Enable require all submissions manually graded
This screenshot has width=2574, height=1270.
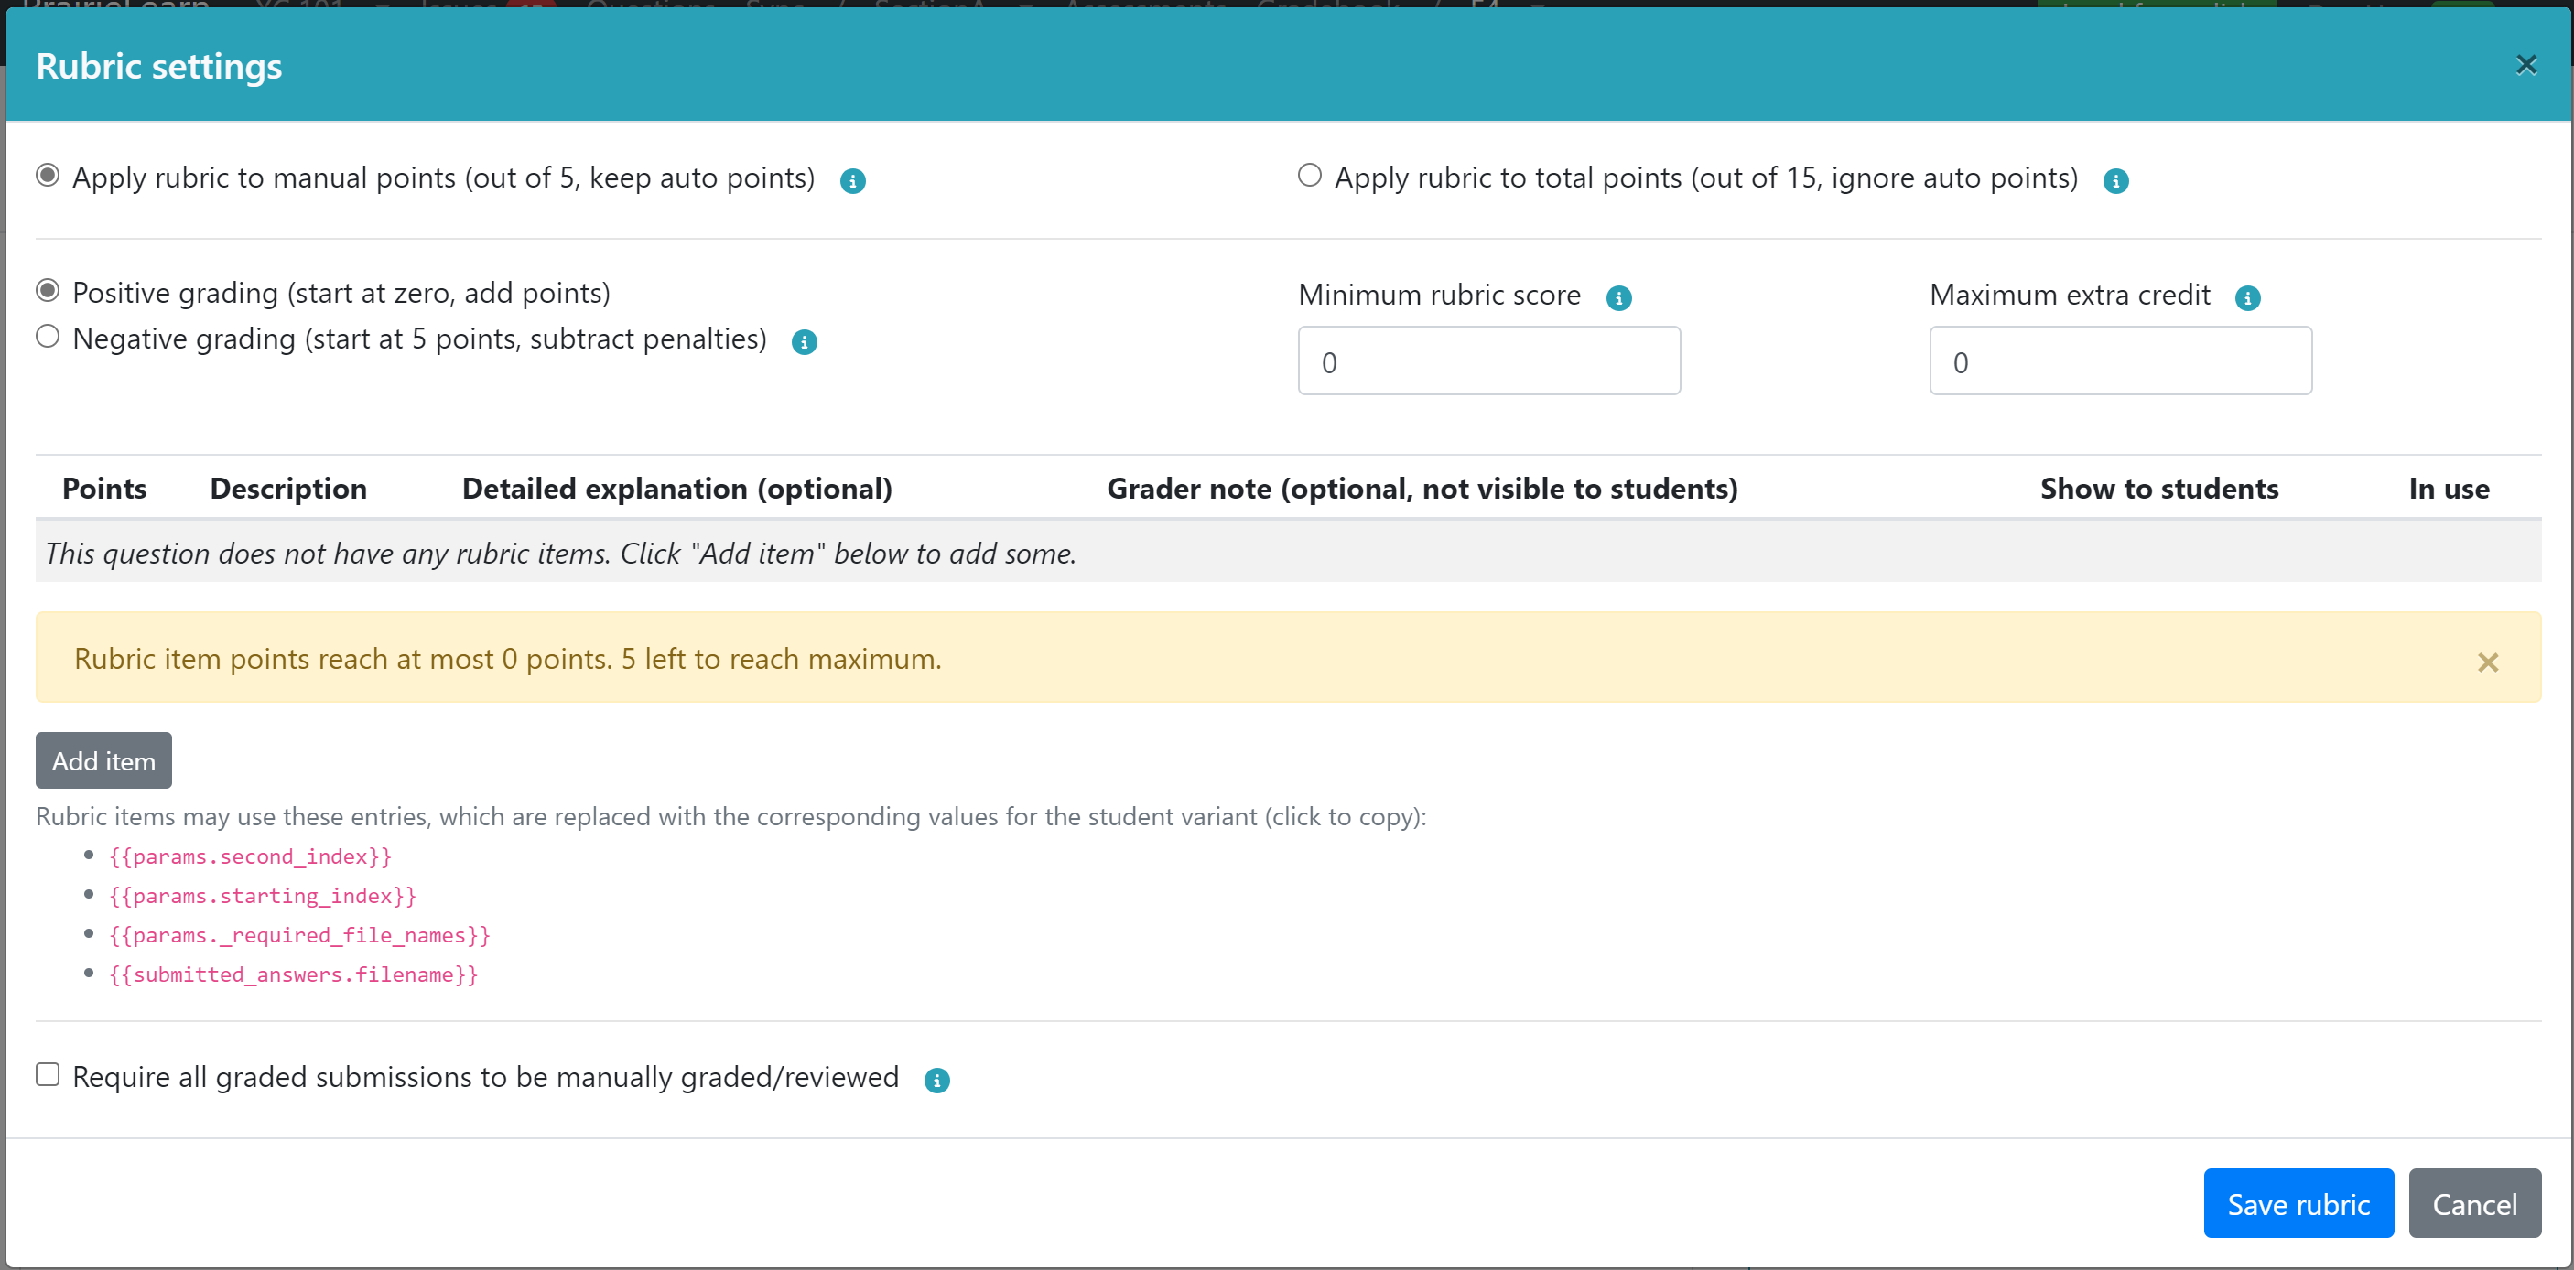(x=47, y=1074)
